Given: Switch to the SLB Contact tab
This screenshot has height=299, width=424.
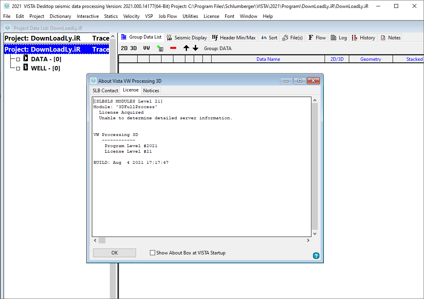Looking at the screenshot, I should click(105, 91).
